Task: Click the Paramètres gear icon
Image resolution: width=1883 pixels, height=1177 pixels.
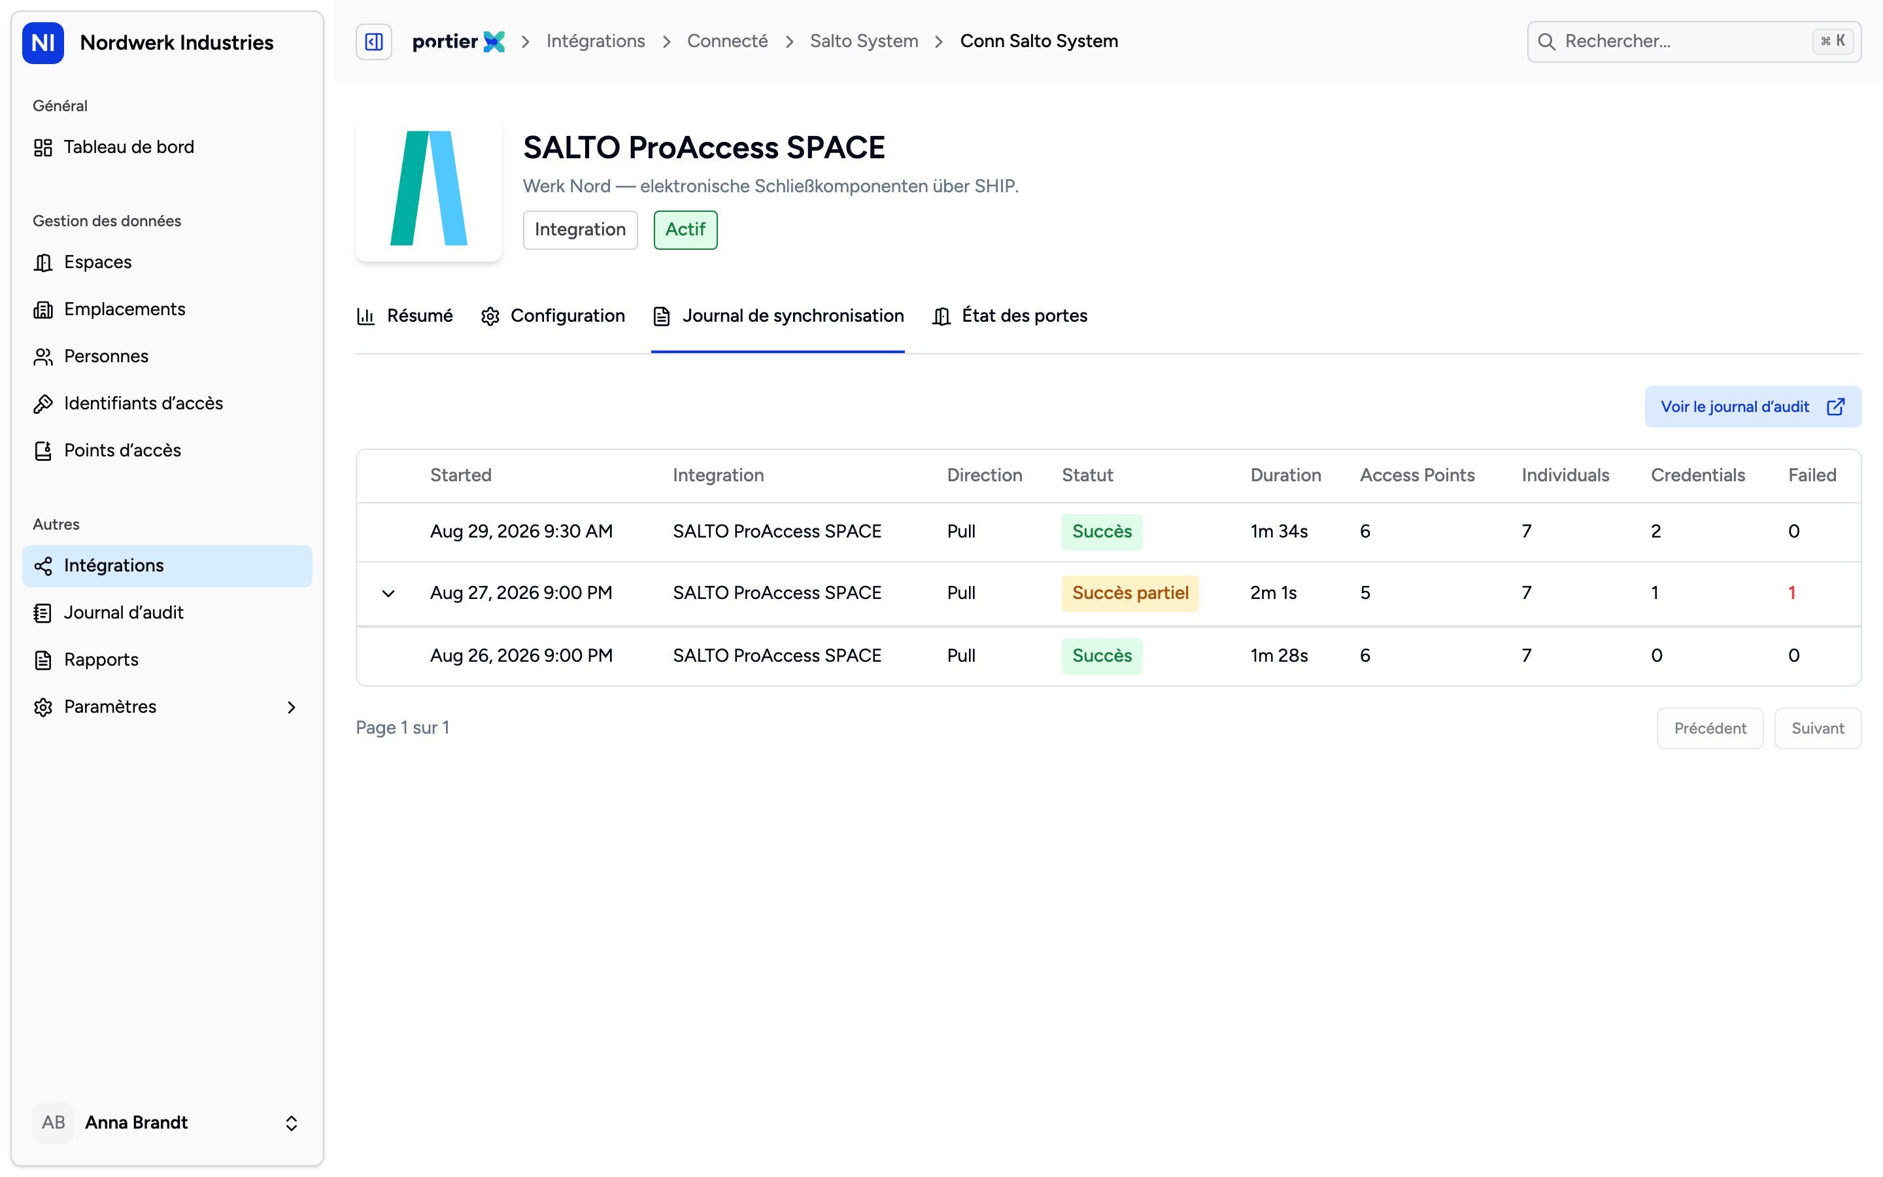Action: [42, 707]
